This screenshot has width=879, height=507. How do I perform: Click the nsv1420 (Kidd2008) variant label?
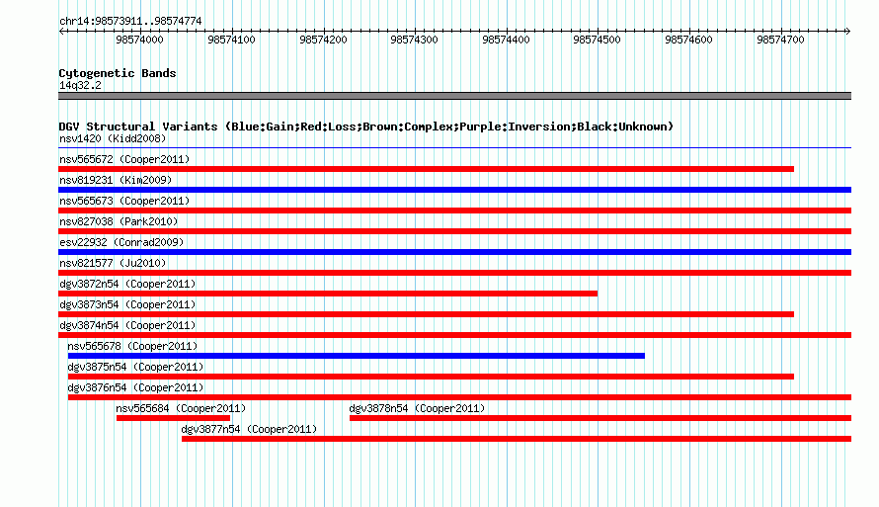pyautogui.click(x=113, y=138)
